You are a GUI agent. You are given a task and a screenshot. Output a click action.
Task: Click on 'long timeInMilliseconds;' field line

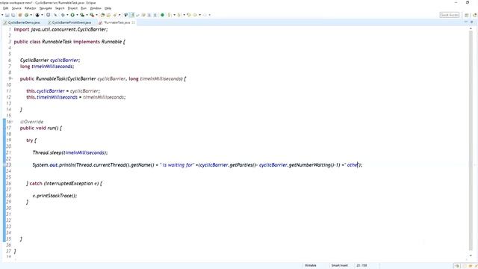coord(47,67)
